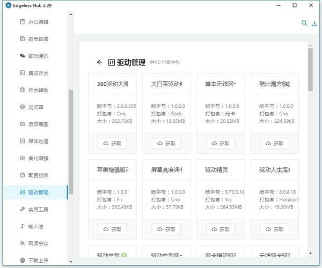The image size is (322, 268).
Task: Get the 360驱动大师 plugin
Action: pyautogui.click(x=112, y=144)
